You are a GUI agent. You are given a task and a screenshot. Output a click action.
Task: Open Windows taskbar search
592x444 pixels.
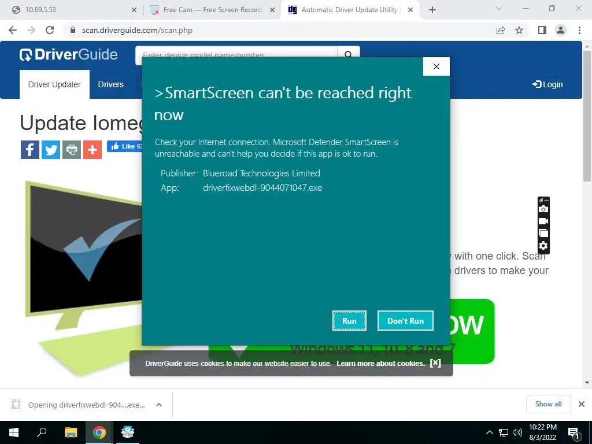42,432
